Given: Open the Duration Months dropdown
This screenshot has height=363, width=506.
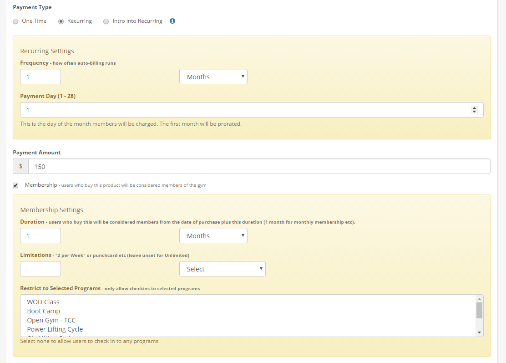Looking at the screenshot, I should (213, 235).
